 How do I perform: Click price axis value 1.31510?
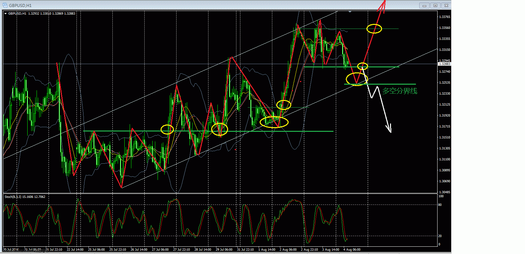pyautogui.click(x=445, y=137)
